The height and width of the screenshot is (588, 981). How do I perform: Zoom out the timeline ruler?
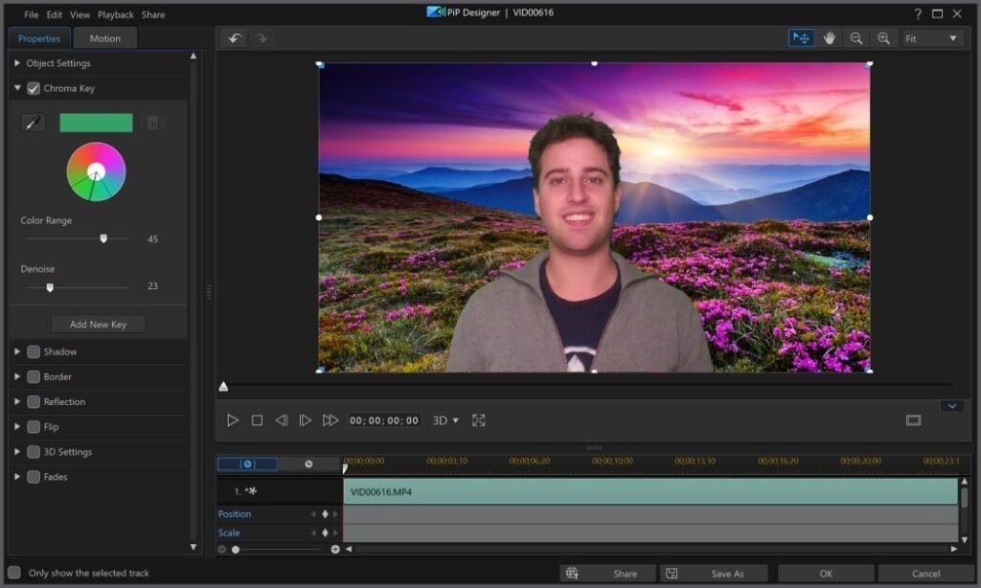[x=222, y=550]
